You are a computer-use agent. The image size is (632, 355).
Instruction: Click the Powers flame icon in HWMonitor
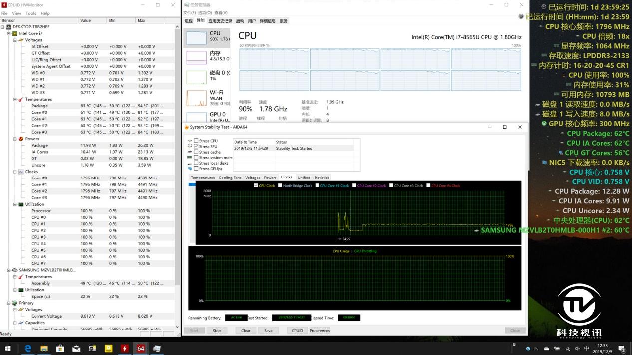(21, 139)
